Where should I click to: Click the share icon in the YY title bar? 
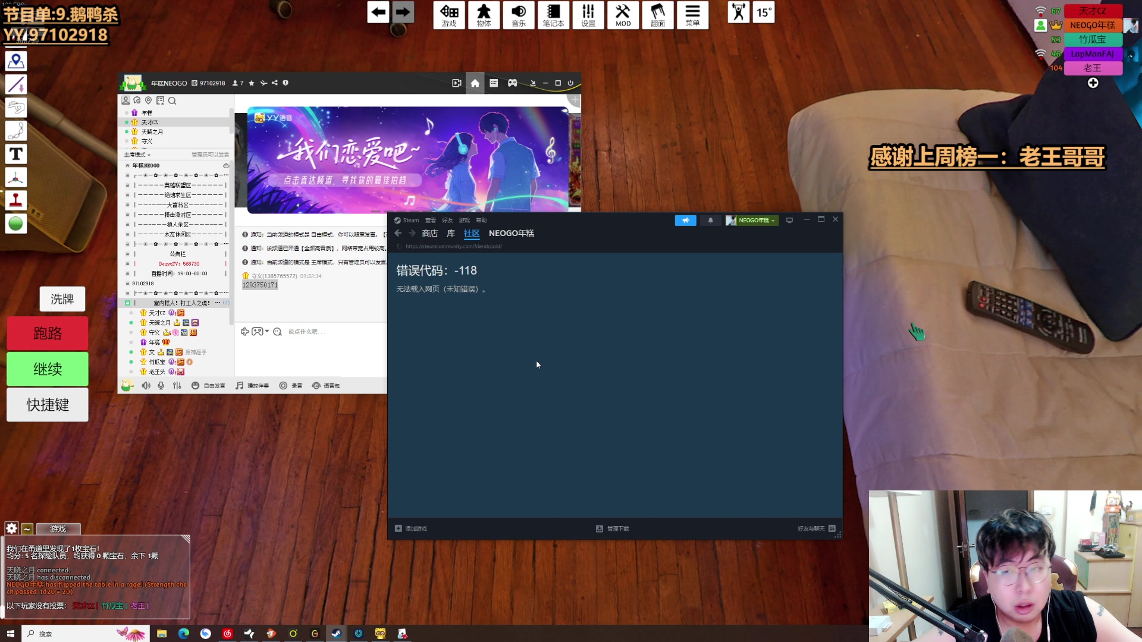(x=274, y=83)
